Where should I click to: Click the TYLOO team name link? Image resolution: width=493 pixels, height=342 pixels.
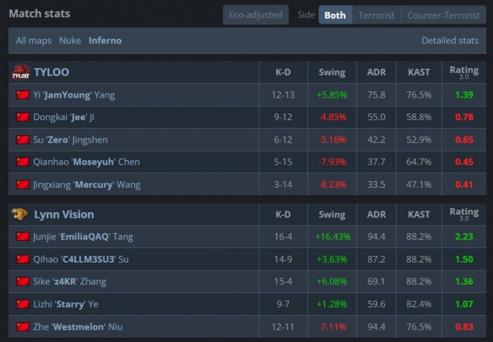(x=51, y=72)
